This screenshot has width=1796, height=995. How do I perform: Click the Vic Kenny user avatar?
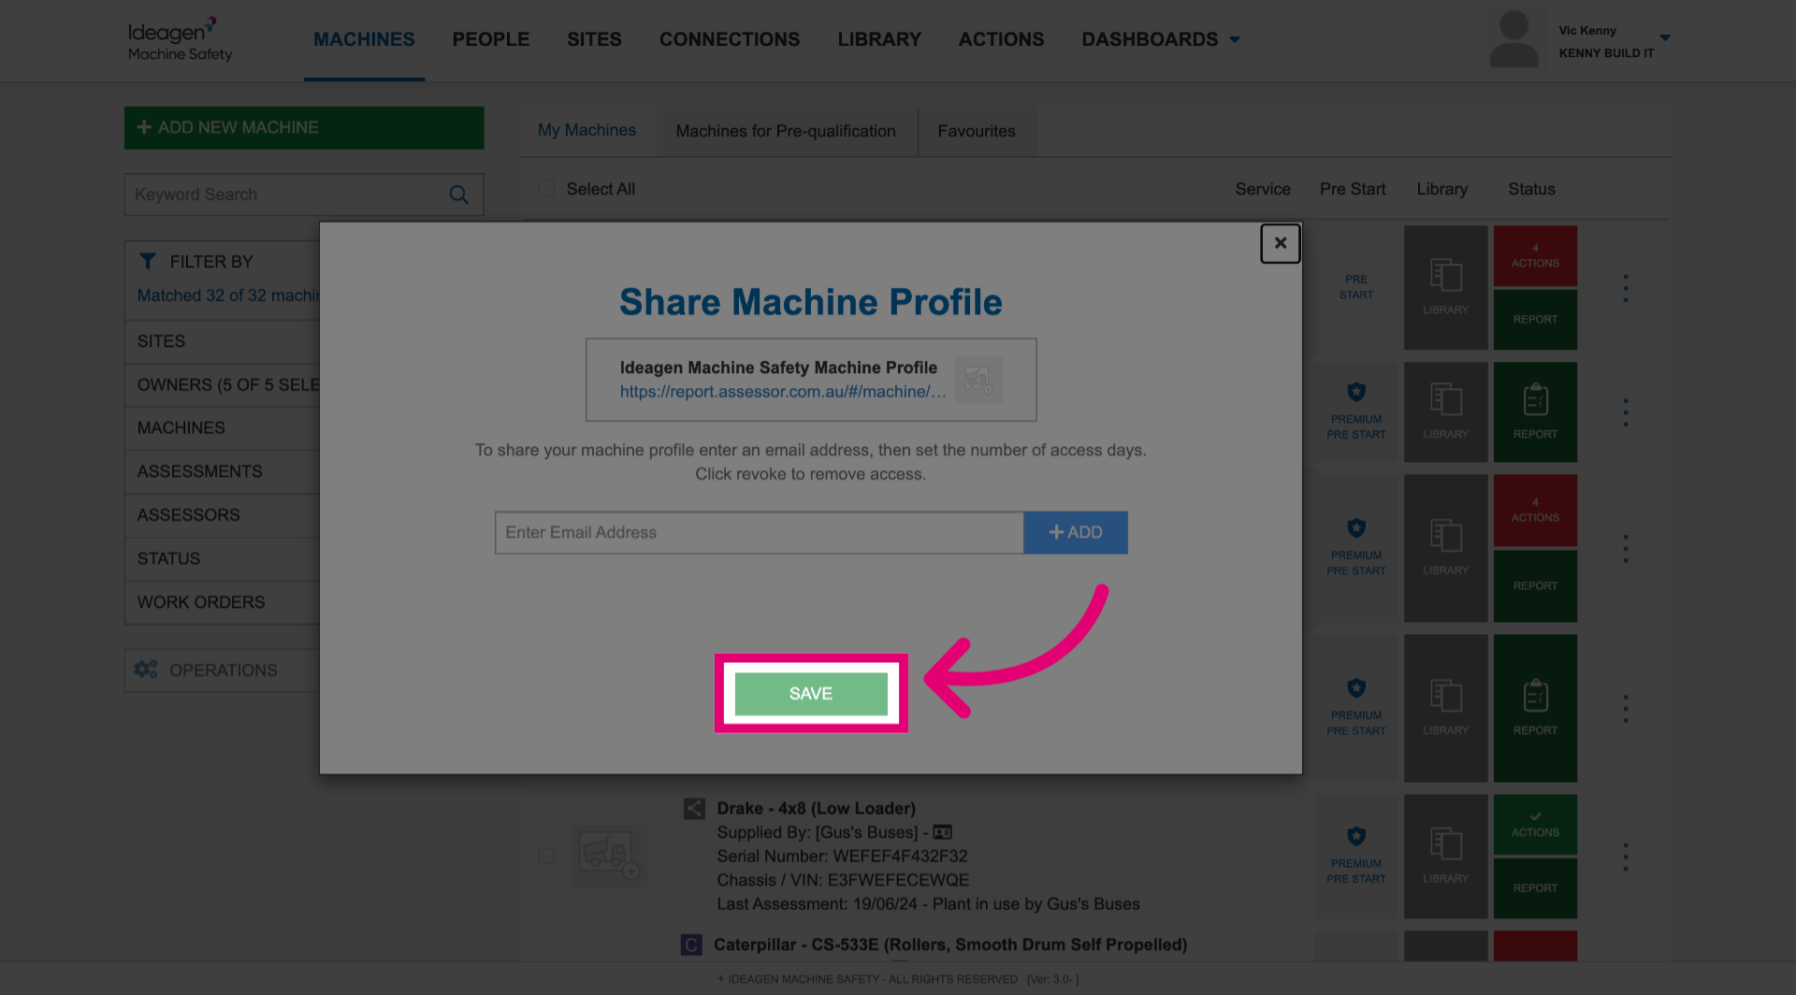point(1514,39)
